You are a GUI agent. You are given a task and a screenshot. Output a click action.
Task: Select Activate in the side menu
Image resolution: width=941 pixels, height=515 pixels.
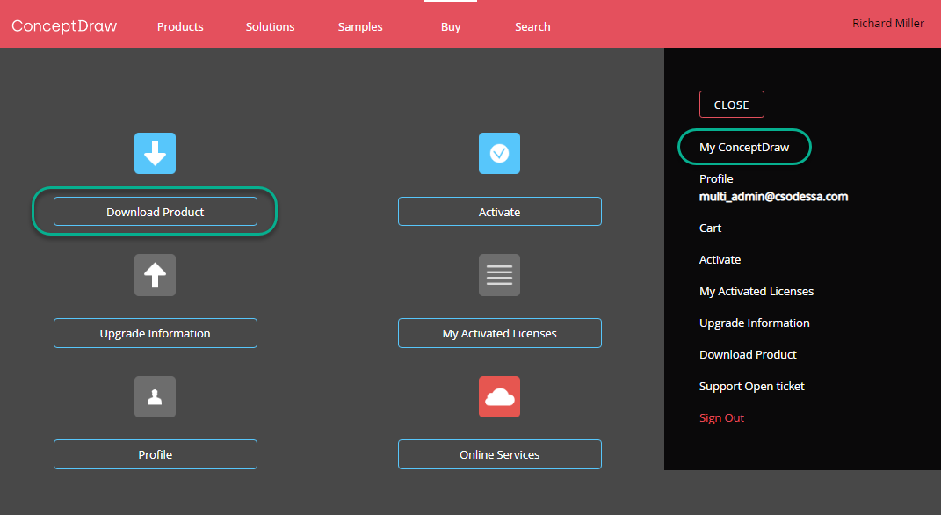(720, 260)
